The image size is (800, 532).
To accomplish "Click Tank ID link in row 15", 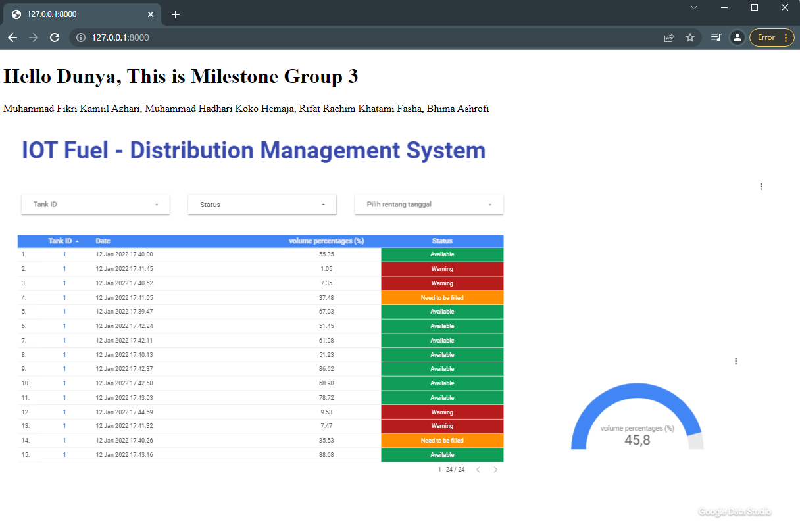I will coord(64,455).
